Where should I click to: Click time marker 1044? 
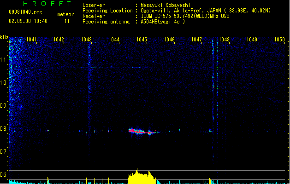pyautogui.click(x=114, y=40)
